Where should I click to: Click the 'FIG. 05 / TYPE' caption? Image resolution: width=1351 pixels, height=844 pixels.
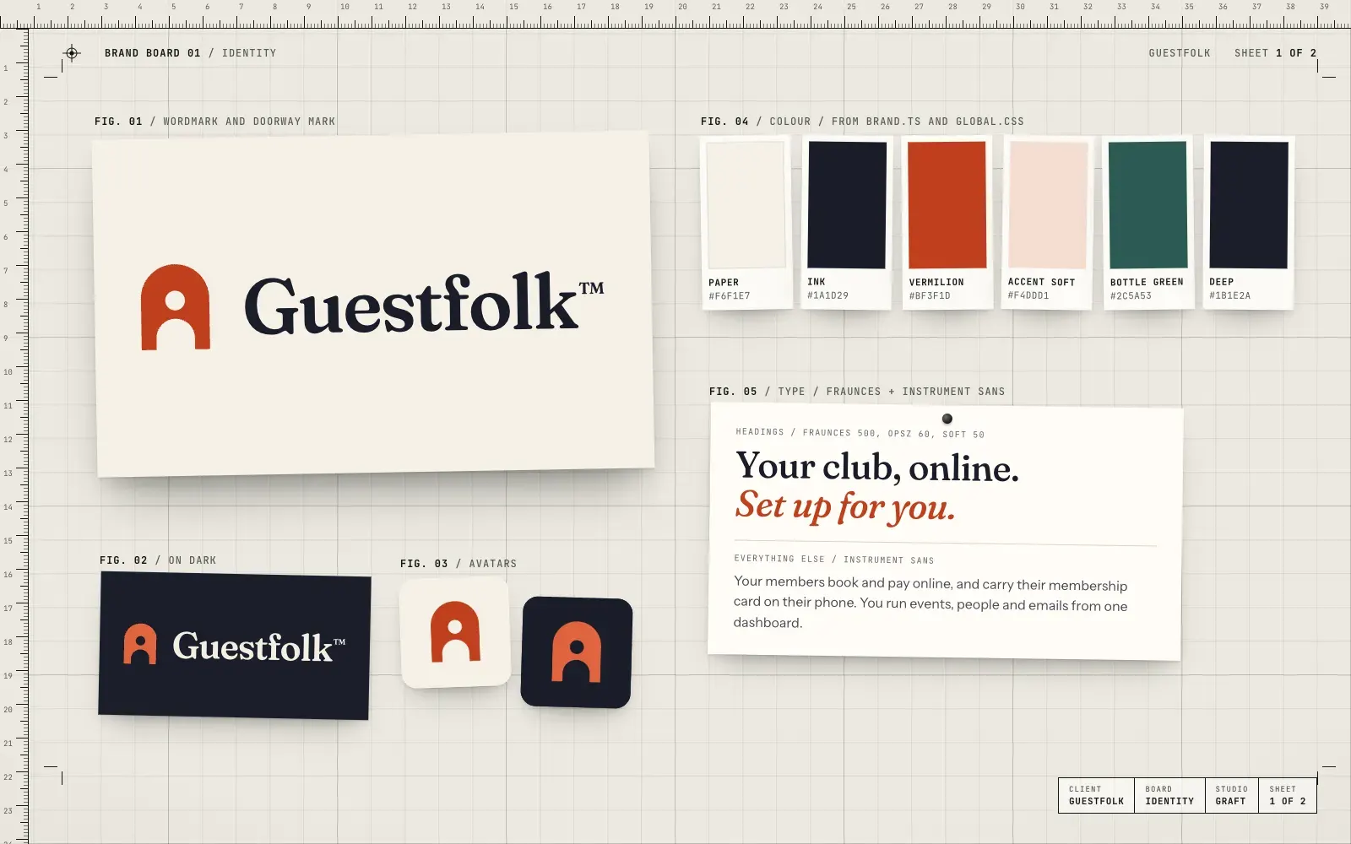[x=857, y=392]
